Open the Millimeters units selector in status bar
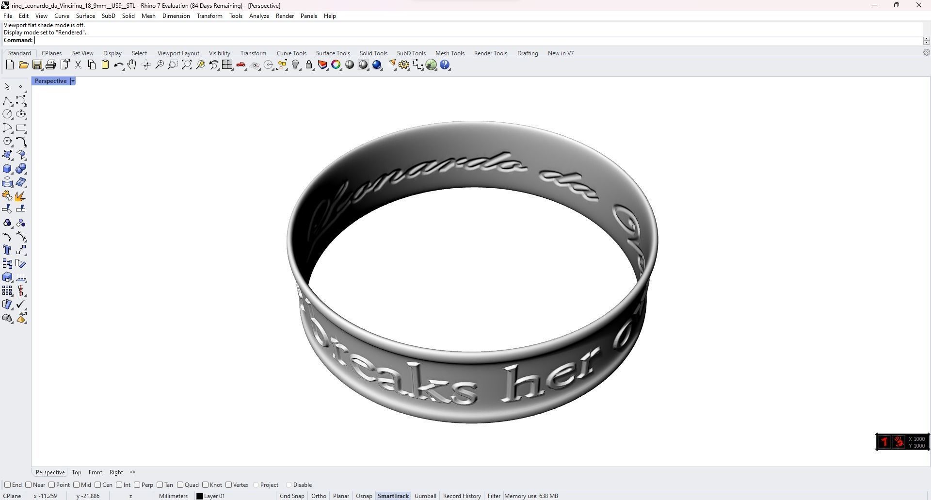931x500 pixels. tap(173, 496)
